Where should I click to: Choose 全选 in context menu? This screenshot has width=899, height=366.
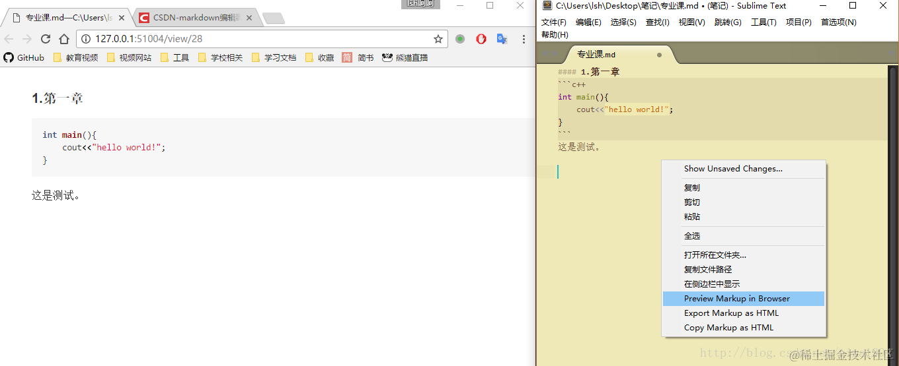click(744, 236)
